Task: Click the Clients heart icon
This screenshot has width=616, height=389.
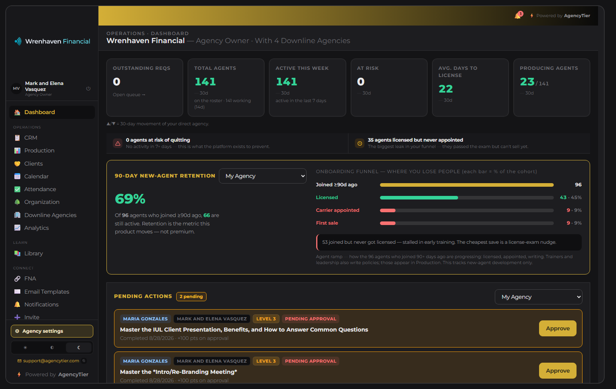Action: tap(17, 164)
